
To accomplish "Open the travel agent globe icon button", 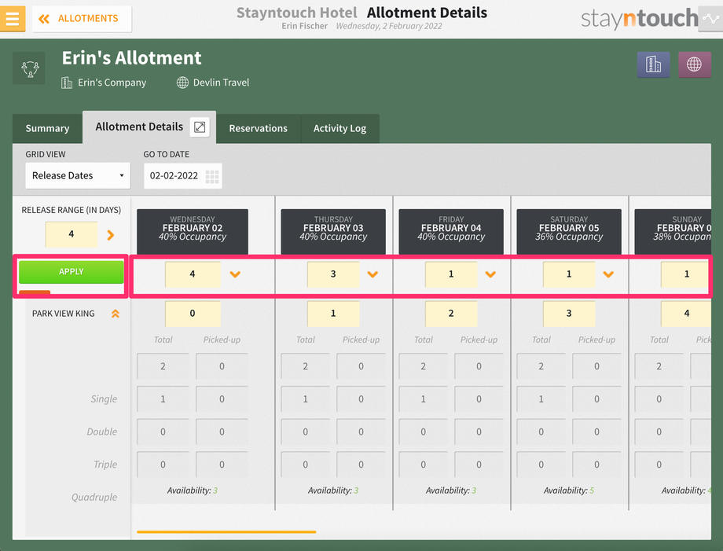I will pyautogui.click(x=694, y=64).
